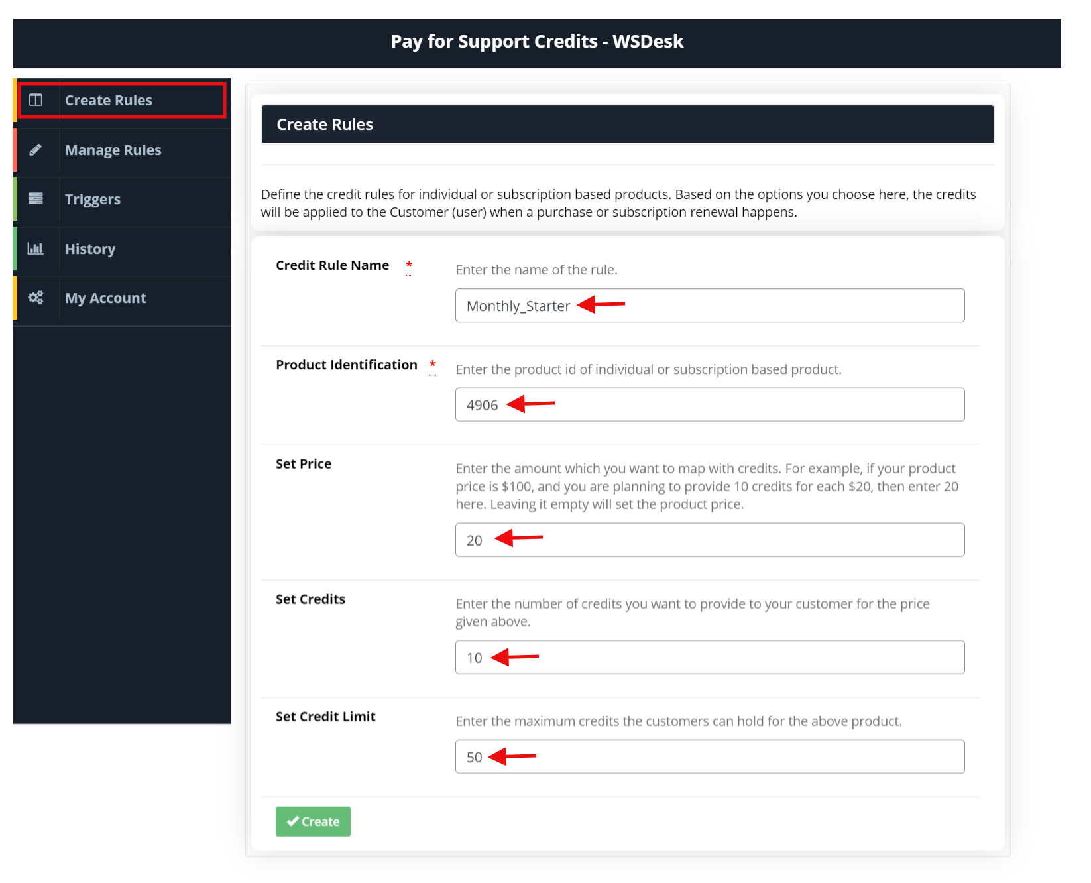
Task: Open the History section
Action: (x=122, y=249)
